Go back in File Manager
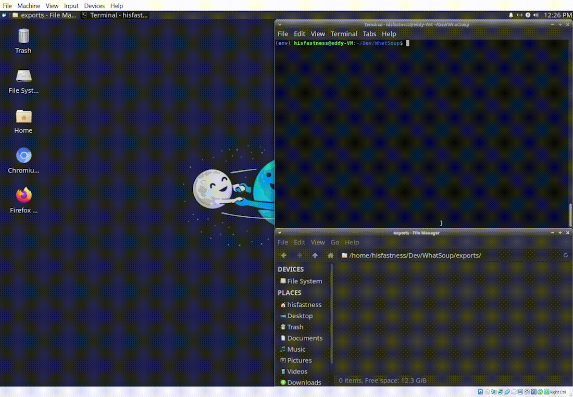Image resolution: width=573 pixels, height=397 pixels. pyautogui.click(x=283, y=255)
